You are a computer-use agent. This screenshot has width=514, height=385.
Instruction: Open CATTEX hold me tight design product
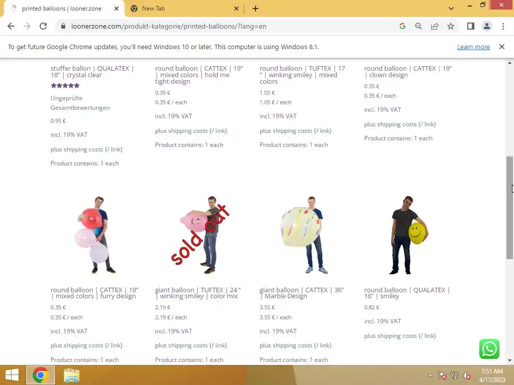(x=199, y=75)
